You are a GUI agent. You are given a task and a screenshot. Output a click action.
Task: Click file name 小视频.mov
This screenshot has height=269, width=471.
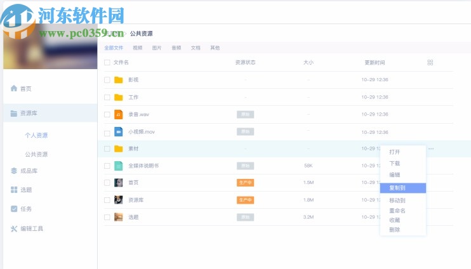[x=142, y=132]
